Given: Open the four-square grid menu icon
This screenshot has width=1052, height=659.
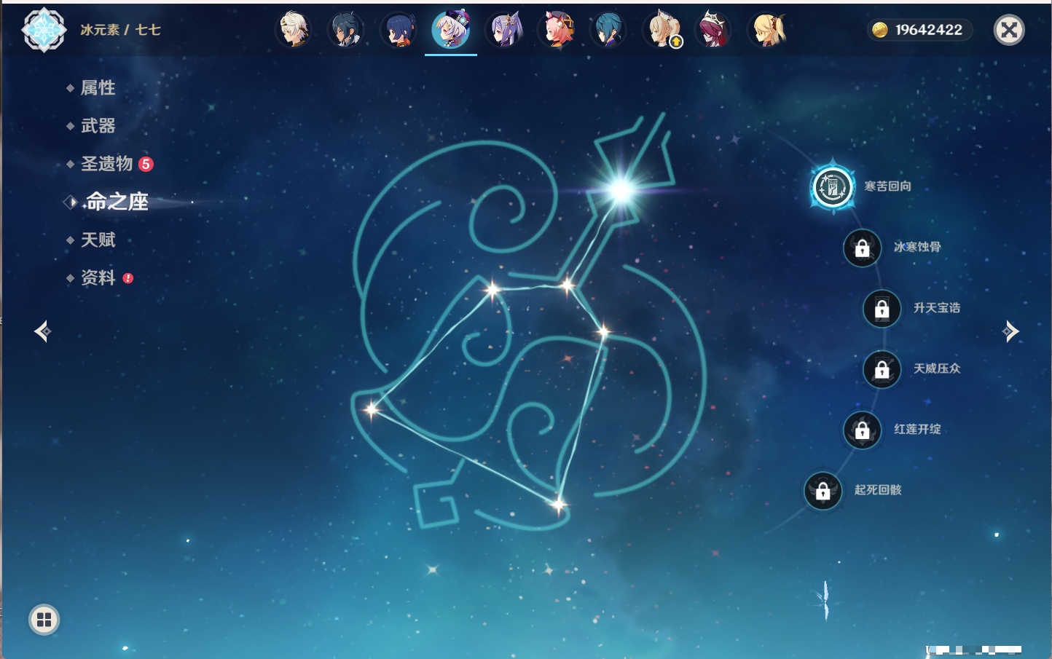Looking at the screenshot, I should (x=44, y=620).
